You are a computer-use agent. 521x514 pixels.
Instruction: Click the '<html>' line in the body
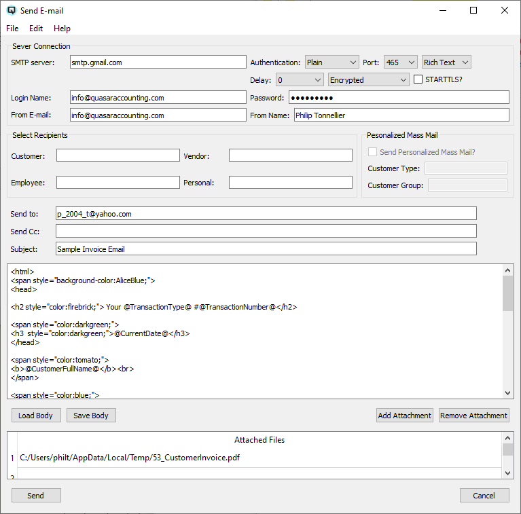pos(22,272)
